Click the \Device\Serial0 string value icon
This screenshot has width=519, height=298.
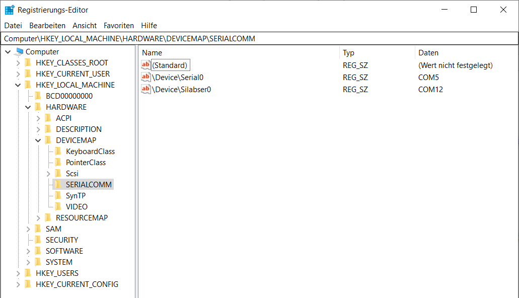[x=145, y=77]
